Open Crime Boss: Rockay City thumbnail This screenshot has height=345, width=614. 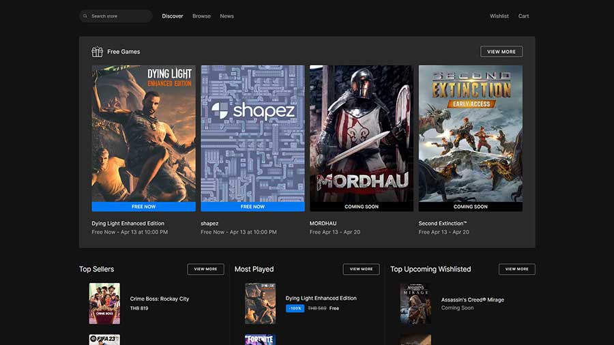(x=104, y=303)
